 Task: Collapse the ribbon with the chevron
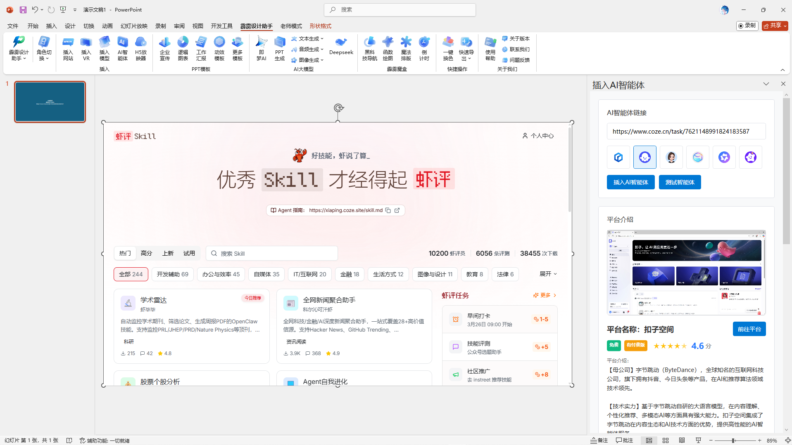(x=782, y=70)
